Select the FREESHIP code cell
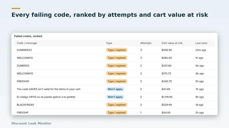229x128 pixels. click(x=23, y=81)
